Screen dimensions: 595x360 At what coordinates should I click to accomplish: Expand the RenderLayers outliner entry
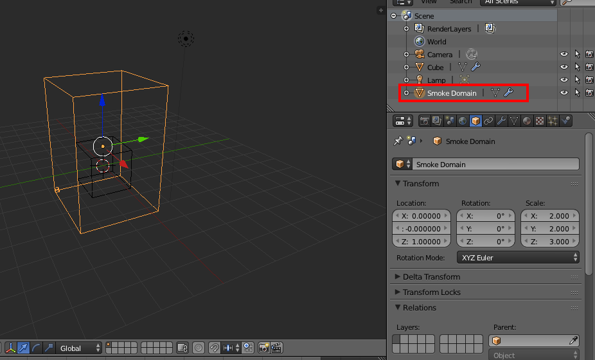click(406, 28)
